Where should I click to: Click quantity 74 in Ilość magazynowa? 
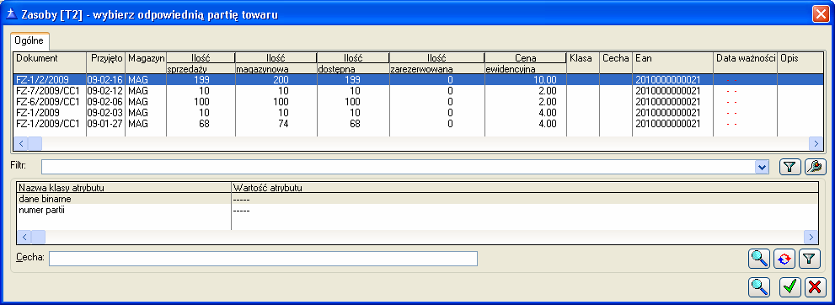(x=283, y=124)
